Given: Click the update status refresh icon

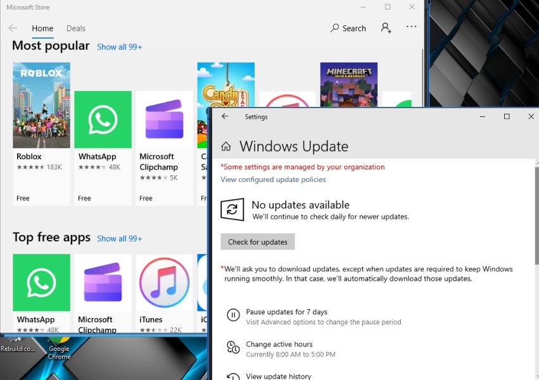Looking at the screenshot, I should tap(232, 209).
